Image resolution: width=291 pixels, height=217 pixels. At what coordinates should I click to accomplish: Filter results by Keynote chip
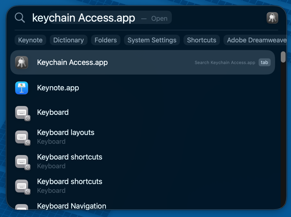coord(30,40)
